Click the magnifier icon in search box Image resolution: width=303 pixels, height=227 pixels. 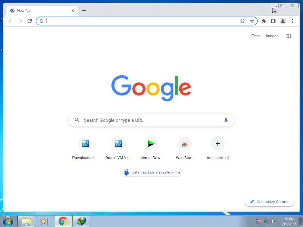(x=77, y=120)
